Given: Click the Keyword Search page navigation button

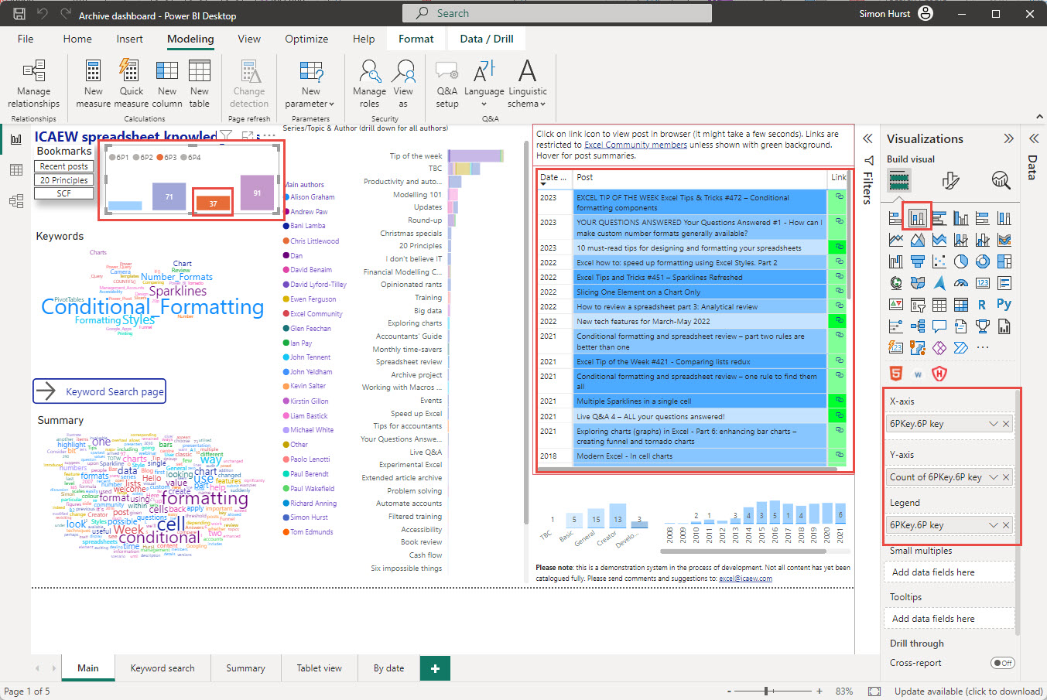Looking at the screenshot, I should 99,391.
